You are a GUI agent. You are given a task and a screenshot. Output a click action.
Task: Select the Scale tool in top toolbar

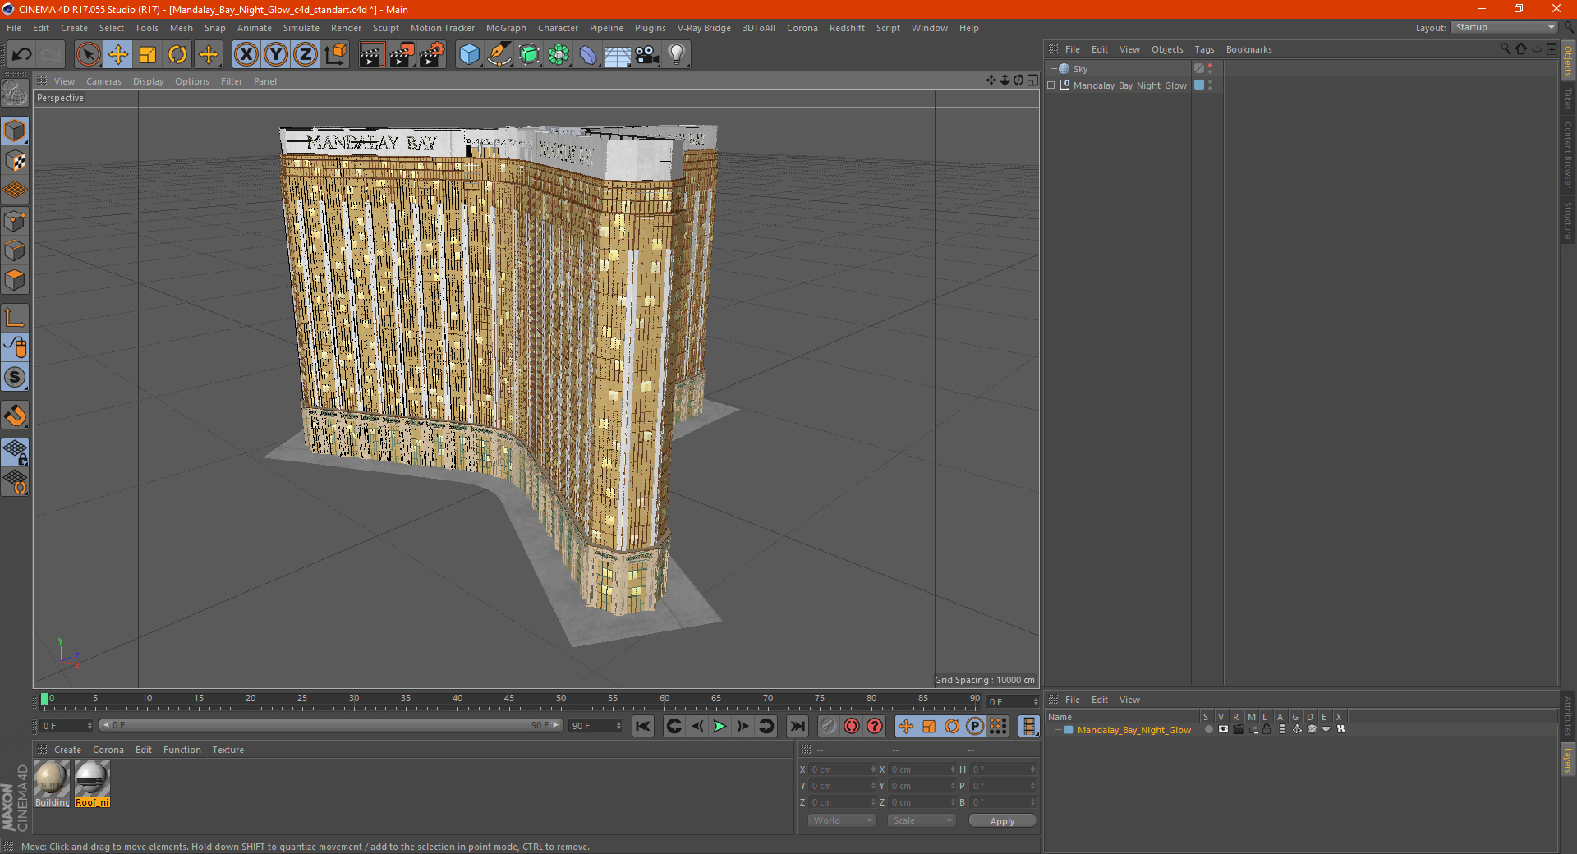148,55
